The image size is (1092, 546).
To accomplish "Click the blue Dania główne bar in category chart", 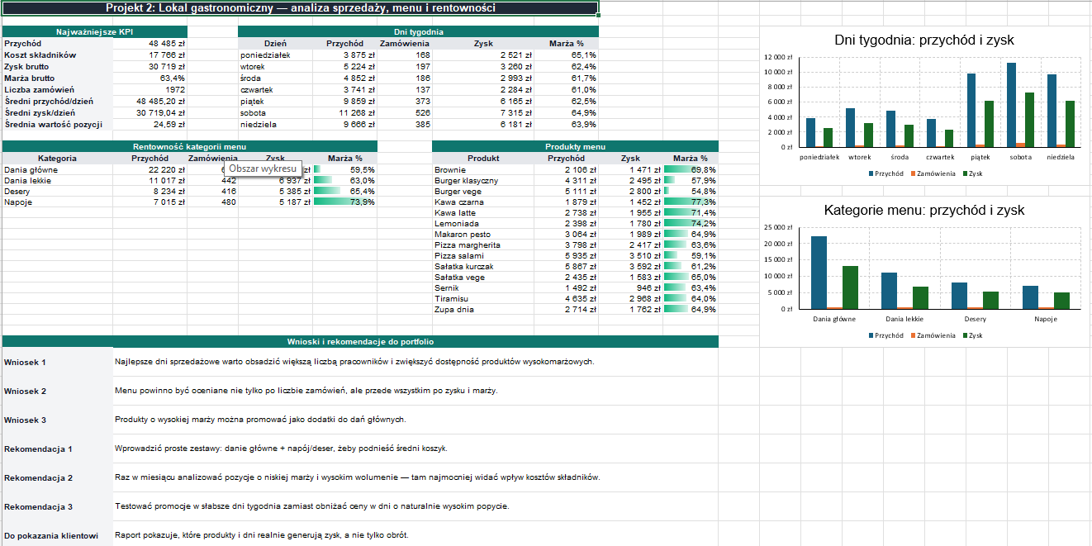I will pyautogui.click(x=819, y=273).
